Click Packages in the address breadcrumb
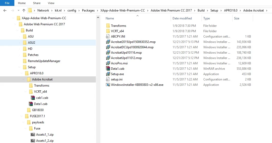272x143 pixels. (x=88, y=10)
